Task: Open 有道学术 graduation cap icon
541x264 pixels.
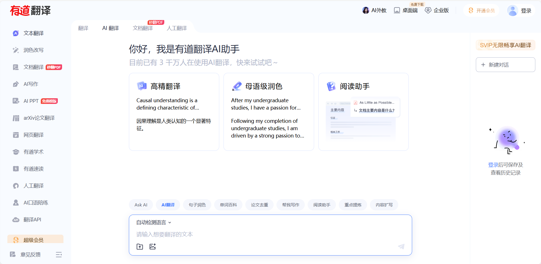Action: point(16,152)
